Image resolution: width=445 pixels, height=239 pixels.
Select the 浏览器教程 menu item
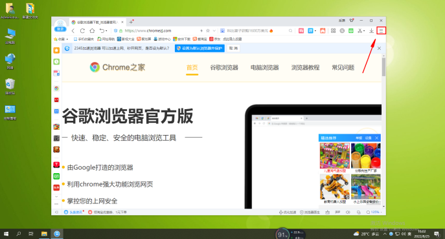305,67
